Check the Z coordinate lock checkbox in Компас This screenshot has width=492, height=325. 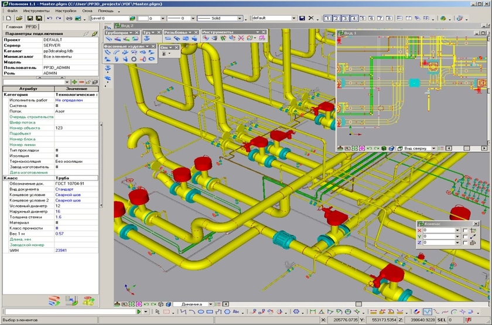465,242
